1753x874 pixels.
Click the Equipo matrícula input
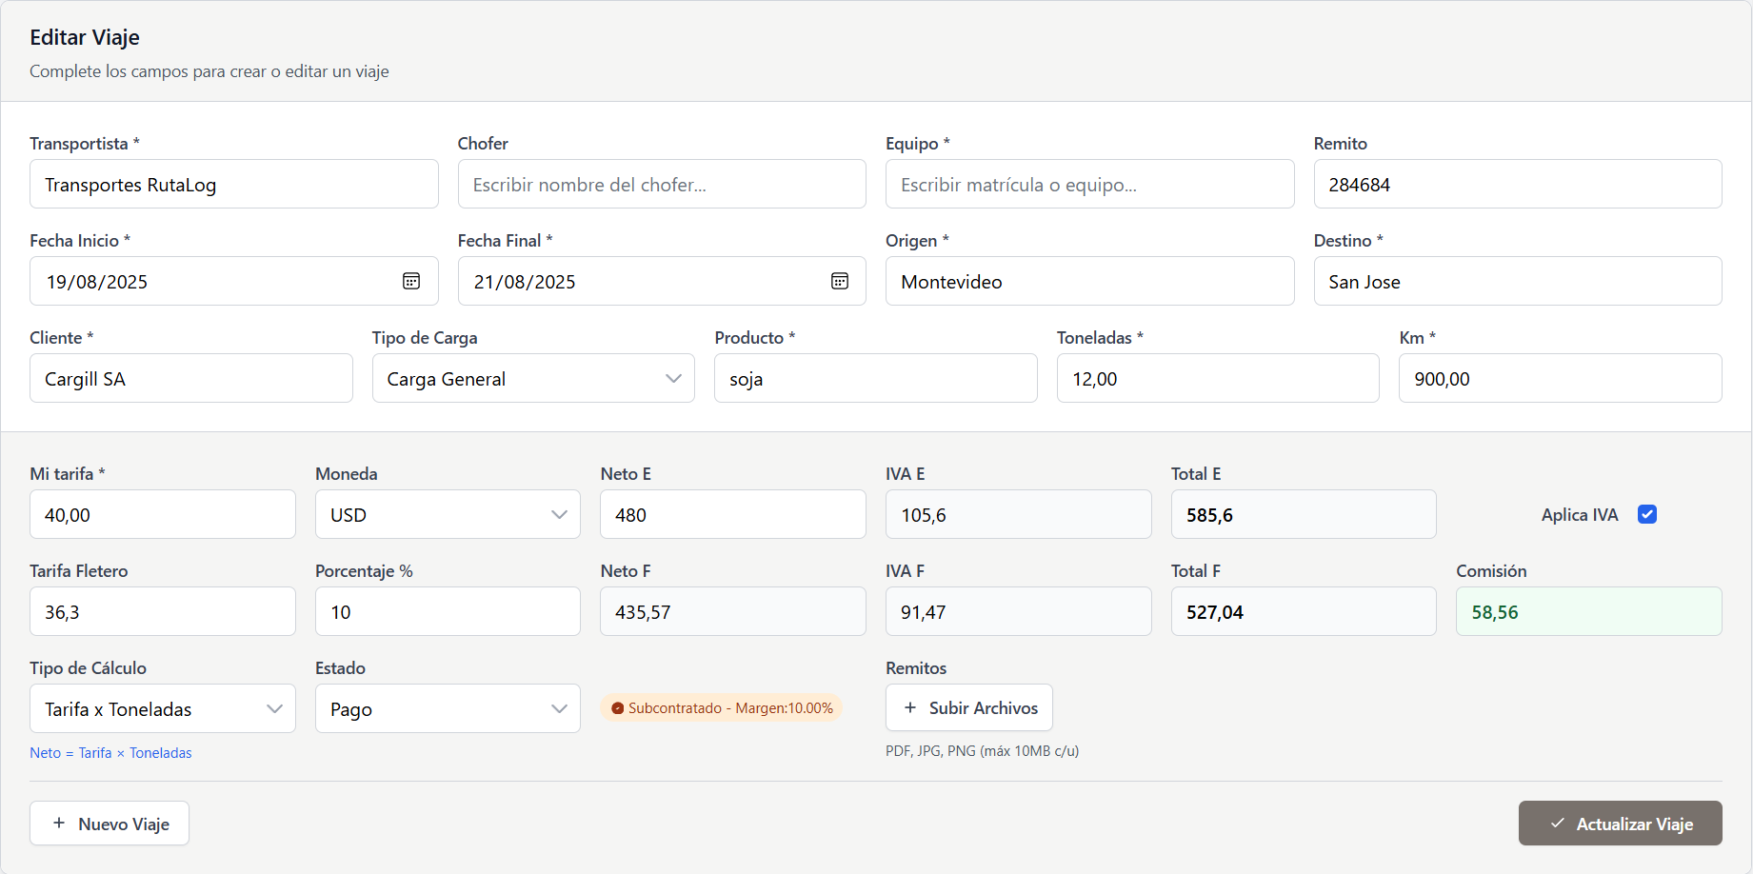[x=1090, y=184]
